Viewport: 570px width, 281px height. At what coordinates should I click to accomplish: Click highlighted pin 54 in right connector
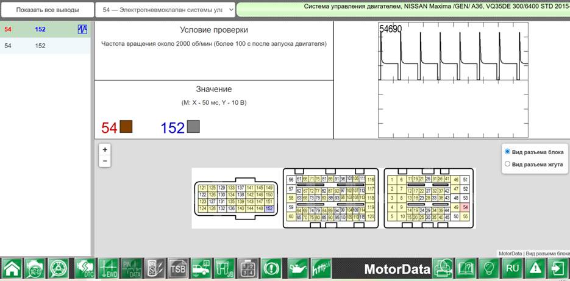click(x=466, y=207)
